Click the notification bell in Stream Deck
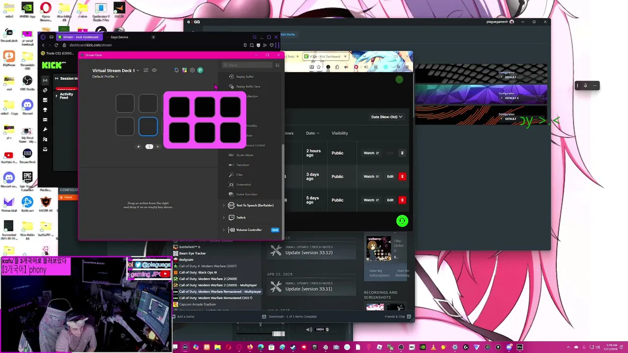Viewport: 628px width, 353px height. tap(177, 70)
